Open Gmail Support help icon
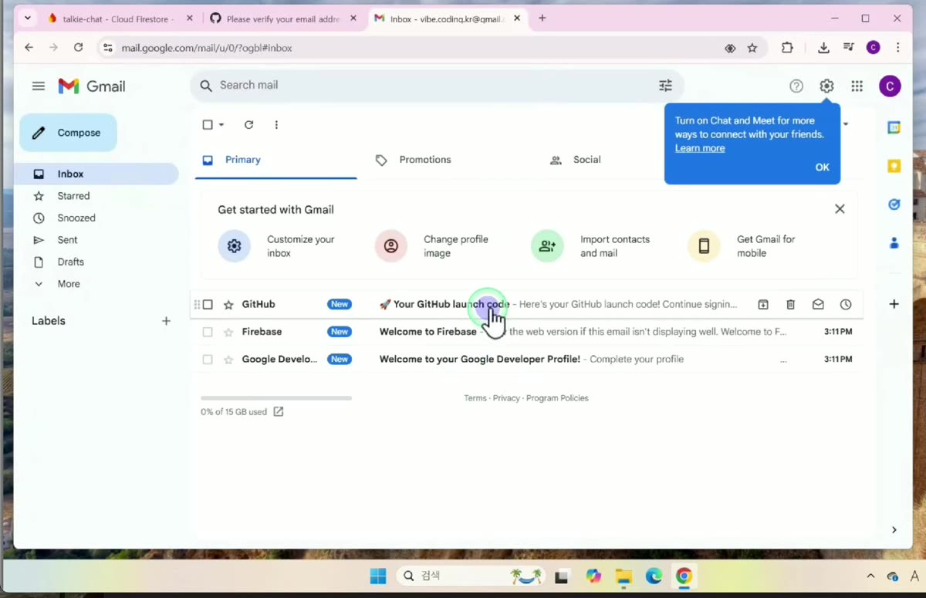This screenshot has width=926, height=598. (796, 86)
